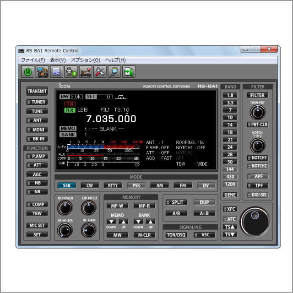
Task: Click the green power icon in toolbar
Action: coord(28,71)
